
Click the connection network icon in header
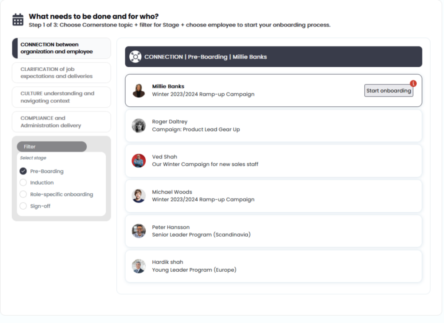pyautogui.click(x=135, y=57)
